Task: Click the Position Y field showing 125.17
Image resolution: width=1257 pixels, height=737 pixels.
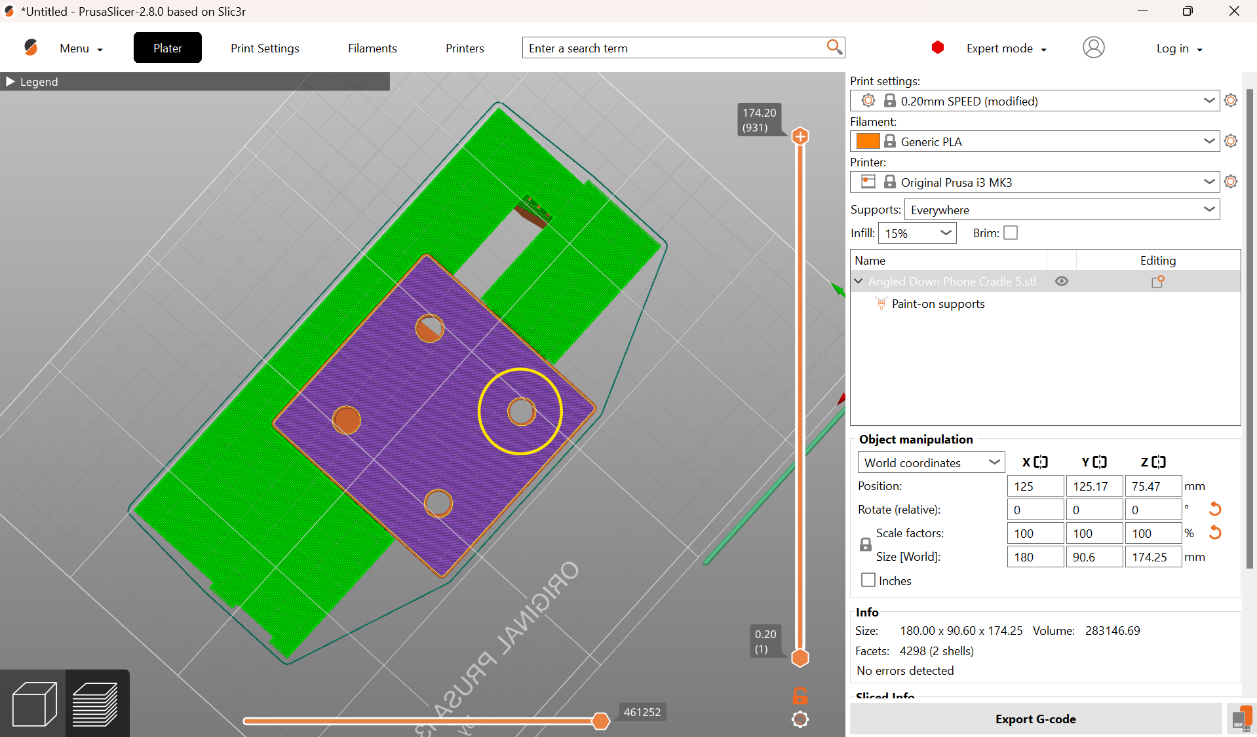Action: pyautogui.click(x=1094, y=486)
